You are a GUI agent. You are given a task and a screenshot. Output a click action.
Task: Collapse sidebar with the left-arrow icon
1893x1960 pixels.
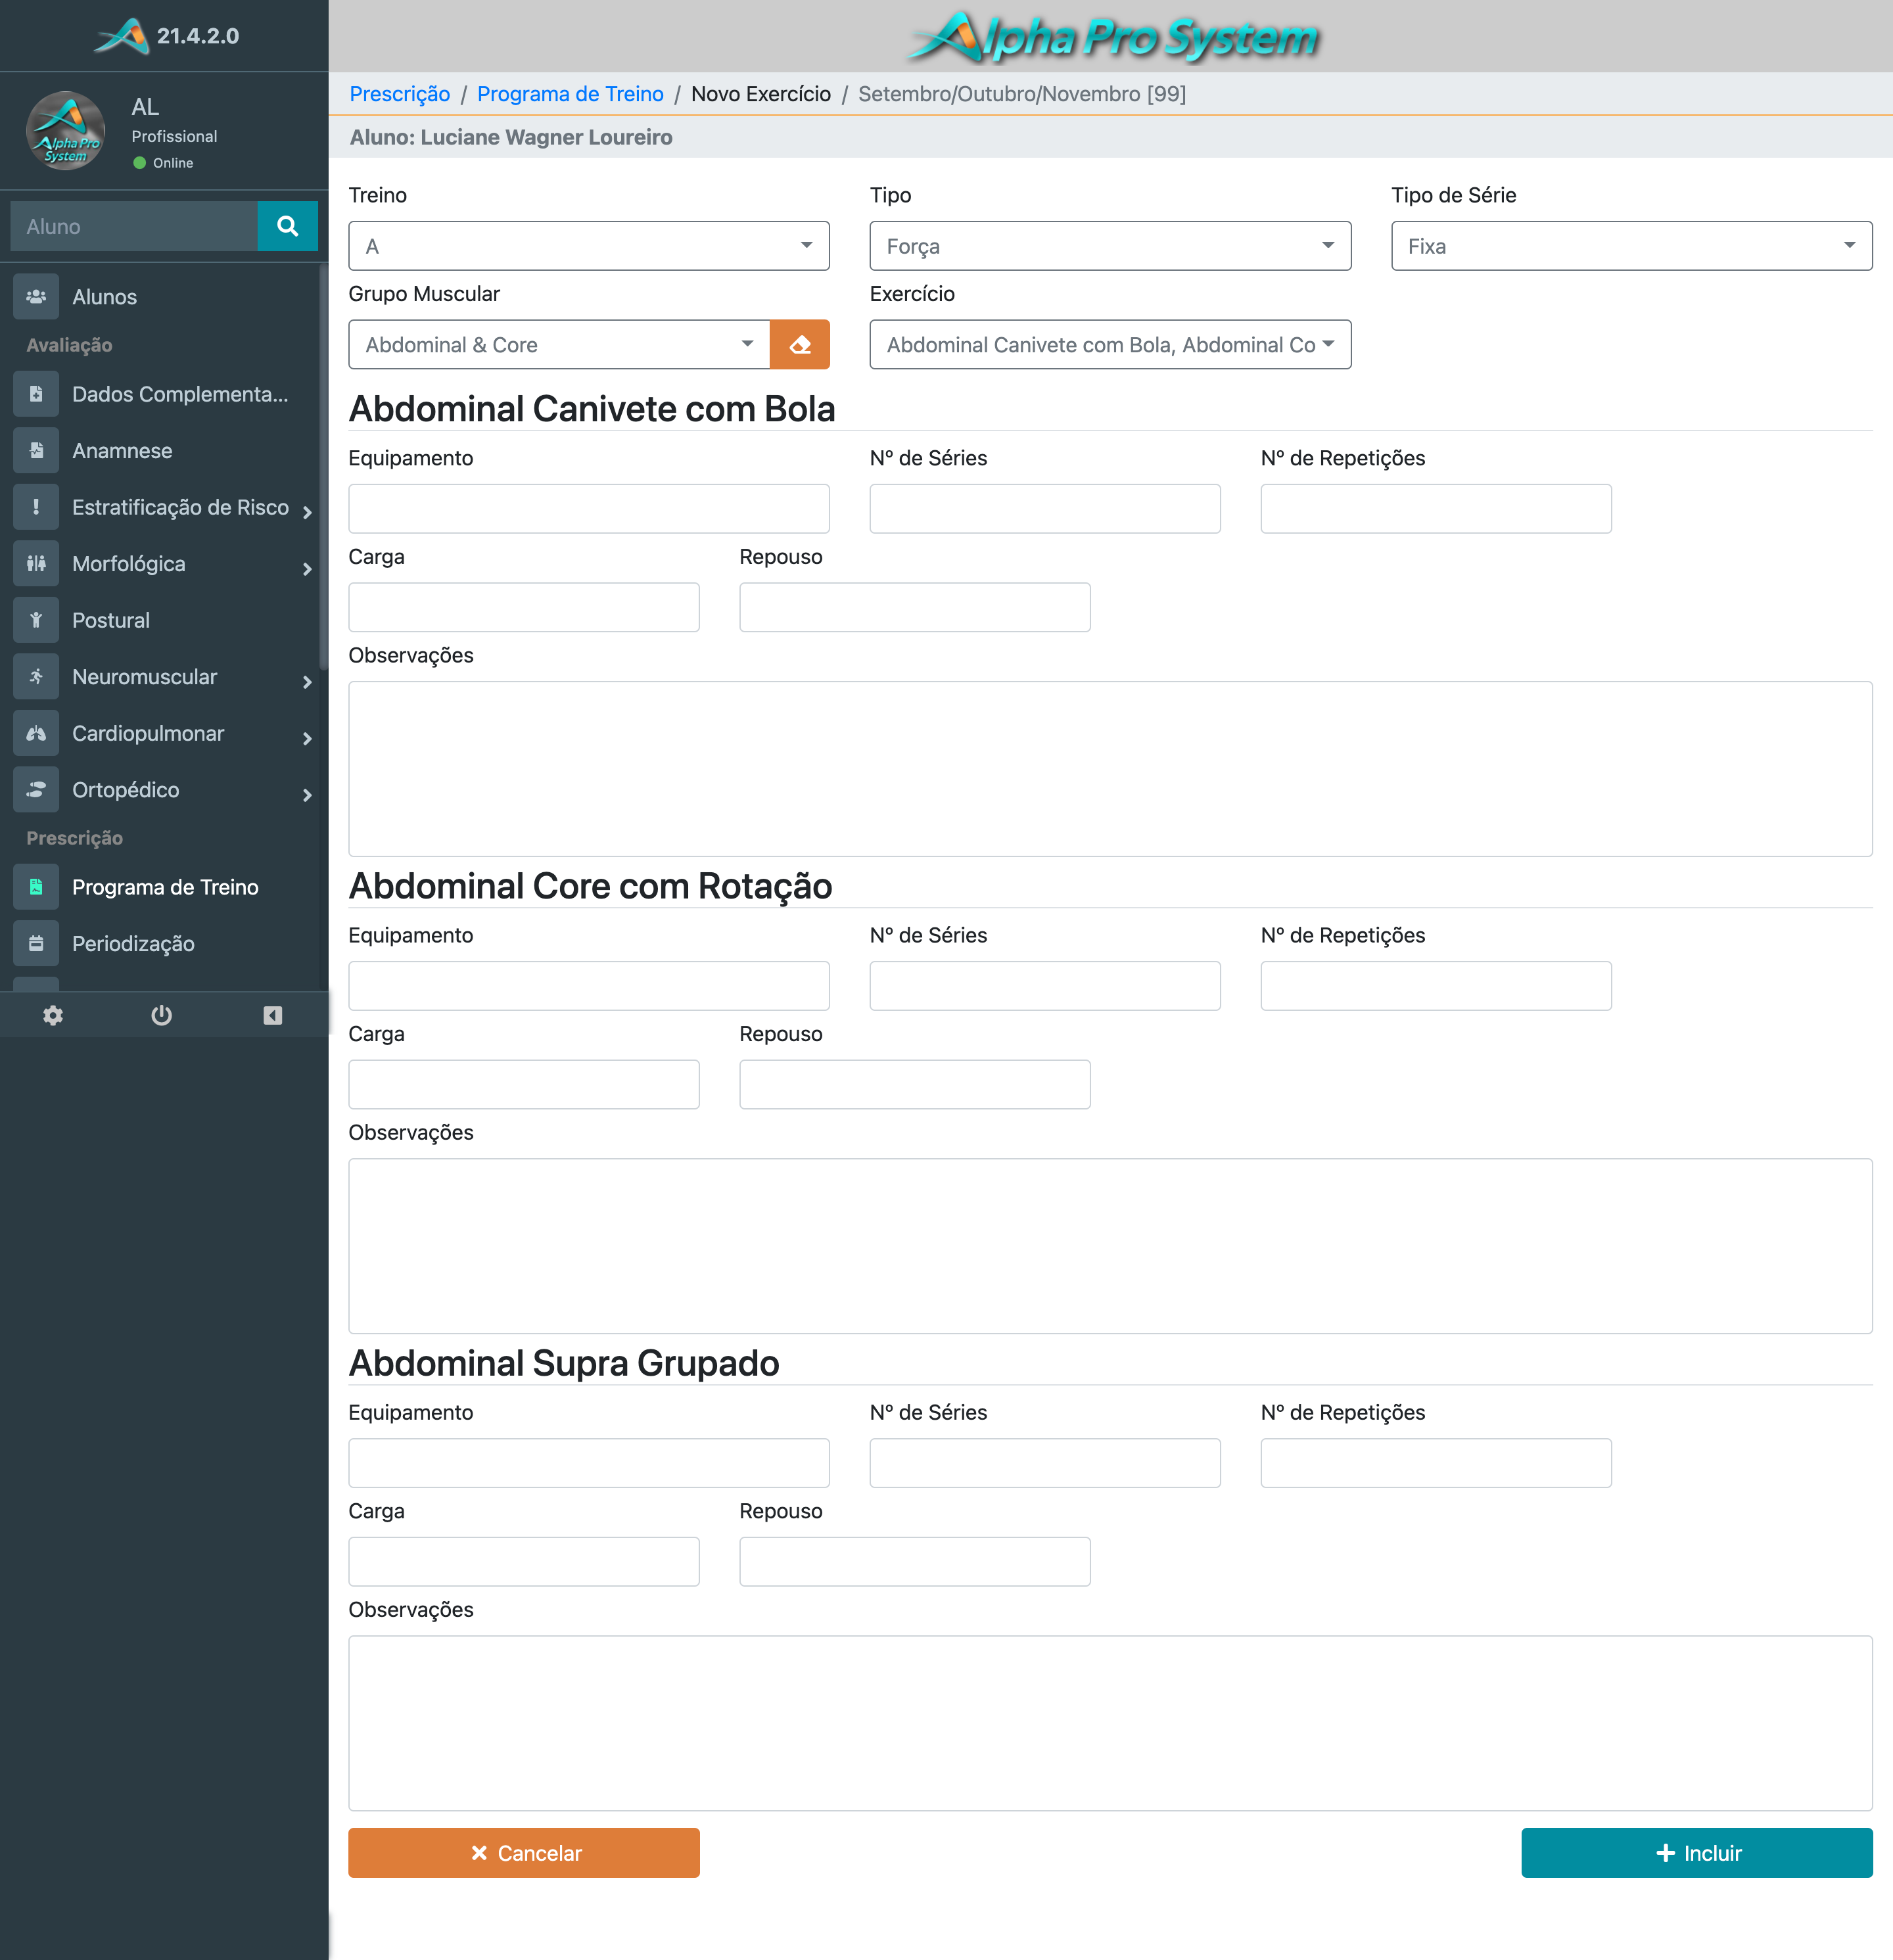coord(272,1015)
